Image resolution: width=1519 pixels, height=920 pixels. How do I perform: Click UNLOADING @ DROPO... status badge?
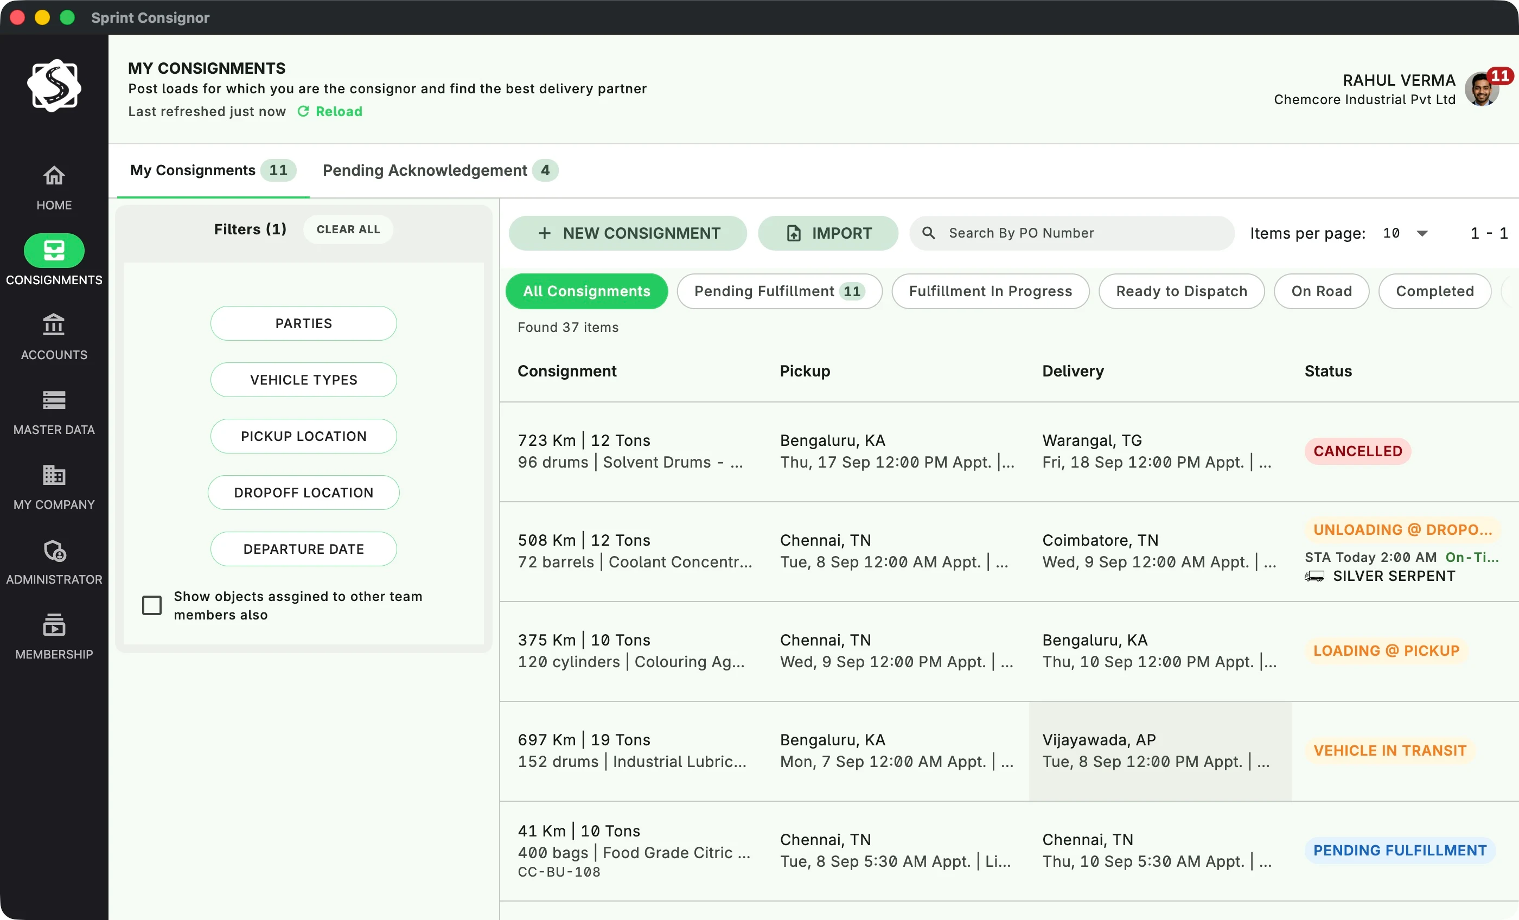point(1402,529)
